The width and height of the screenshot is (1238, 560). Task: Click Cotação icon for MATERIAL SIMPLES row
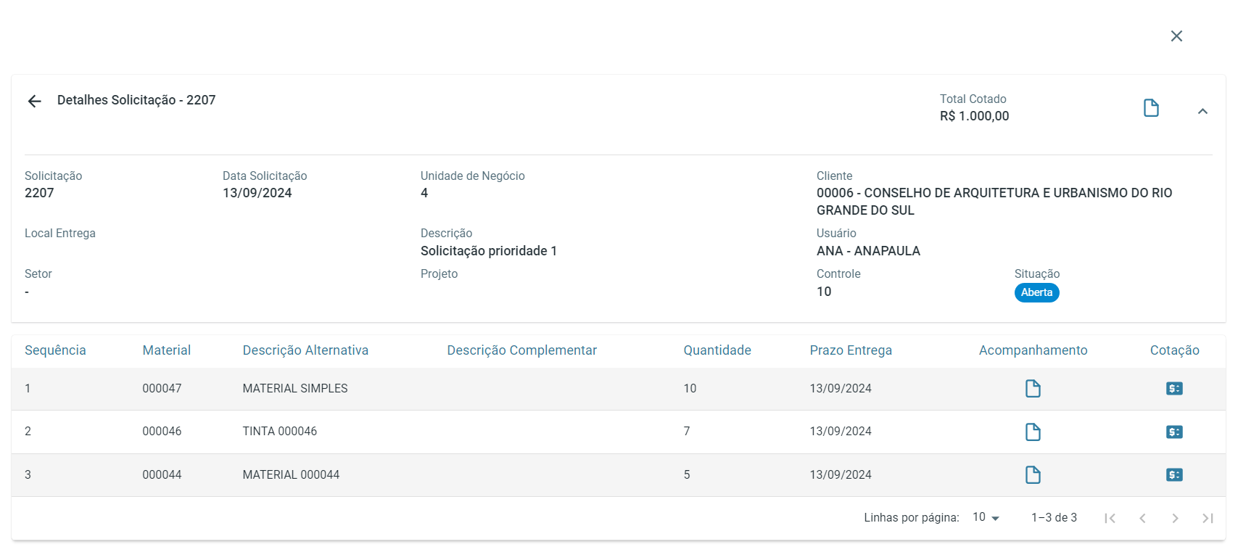coord(1174,389)
